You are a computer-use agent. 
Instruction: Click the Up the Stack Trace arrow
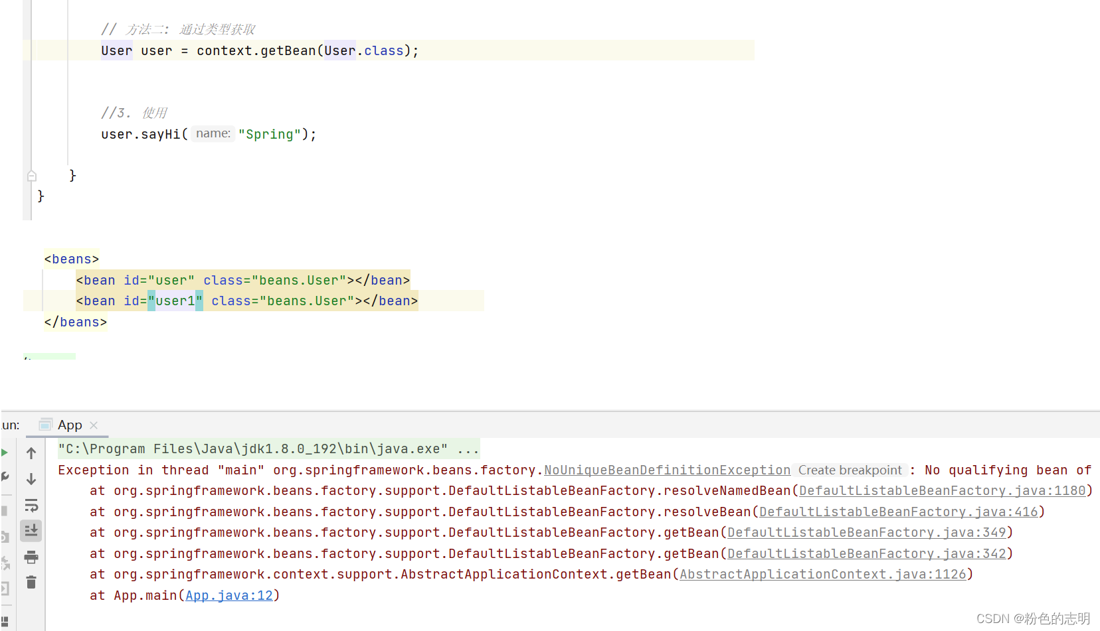pos(31,453)
